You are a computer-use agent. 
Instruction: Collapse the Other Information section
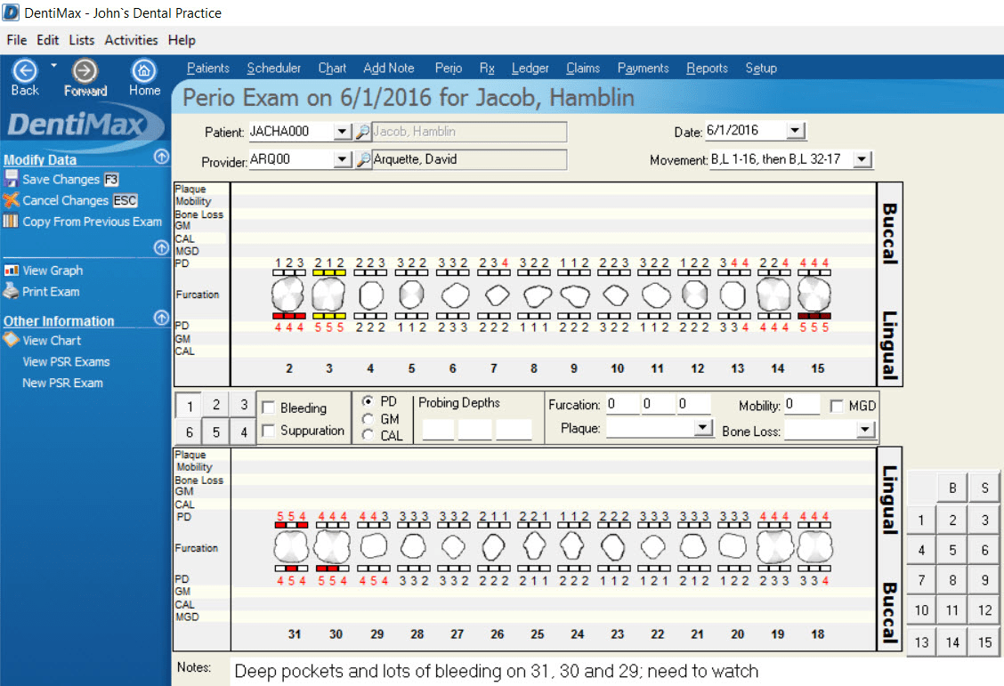tap(161, 318)
